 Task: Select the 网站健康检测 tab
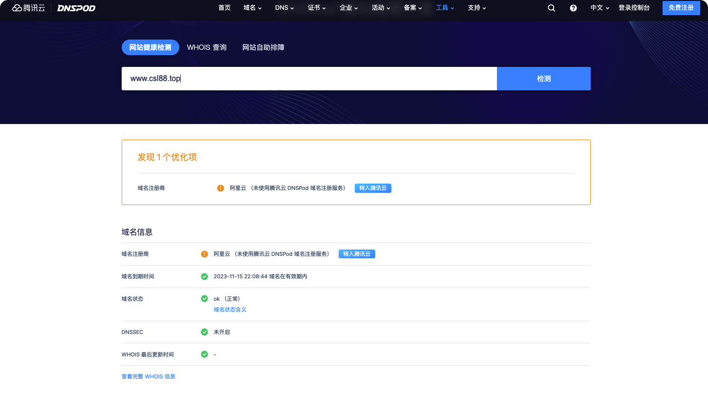[150, 47]
